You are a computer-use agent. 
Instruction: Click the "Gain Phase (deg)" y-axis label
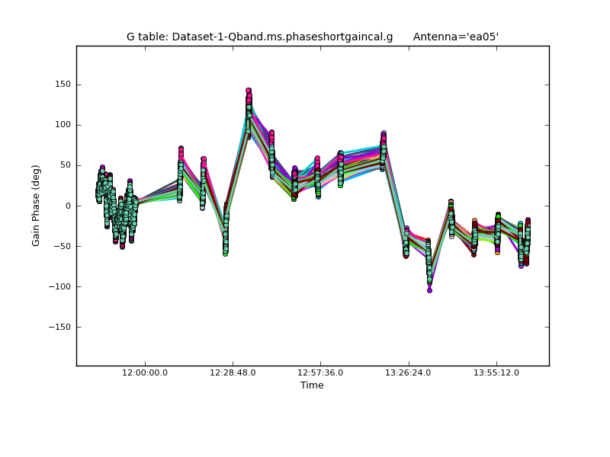point(36,206)
